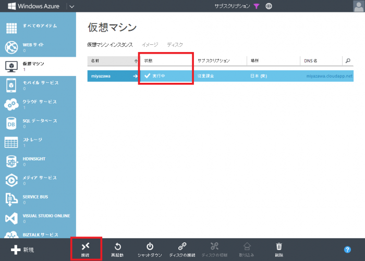This screenshot has width=365, height=261.
Task: Click the table search magnifier icon
Action: tap(348, 61)
